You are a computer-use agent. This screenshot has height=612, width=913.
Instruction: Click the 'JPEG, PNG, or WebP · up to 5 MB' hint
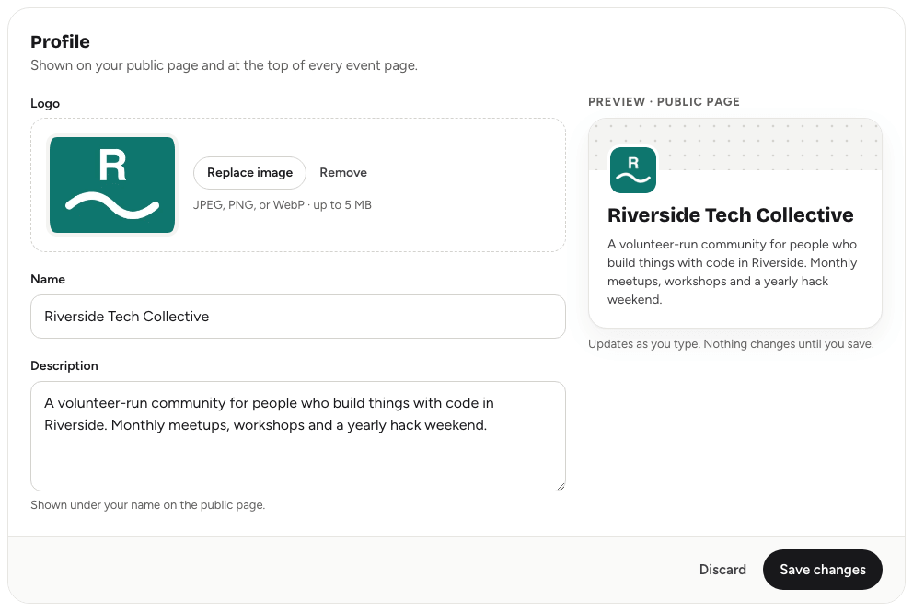[x=283, y=205]
